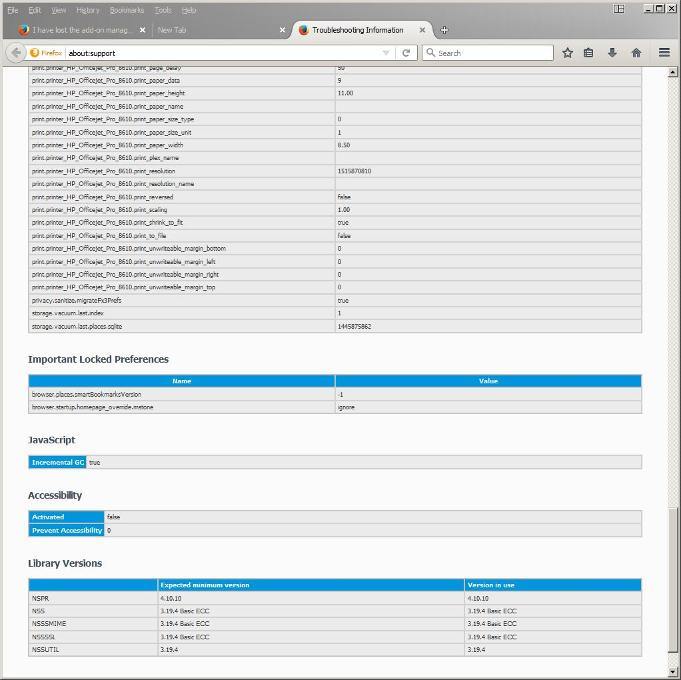
Task: Open the Downloads arrow panel
Action: [x=612, y=53]
